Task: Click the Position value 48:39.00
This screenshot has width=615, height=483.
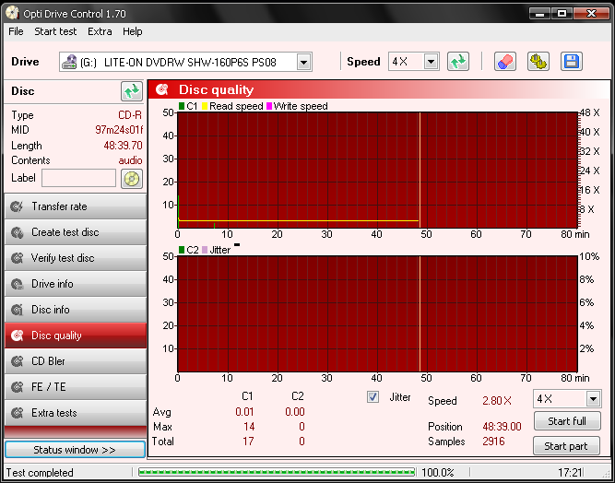Action: (x=502, y=427)
